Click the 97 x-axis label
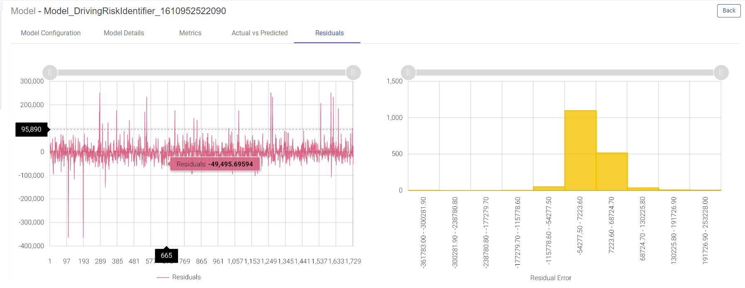This screenshot has width=745, height=288. point(67,261)
